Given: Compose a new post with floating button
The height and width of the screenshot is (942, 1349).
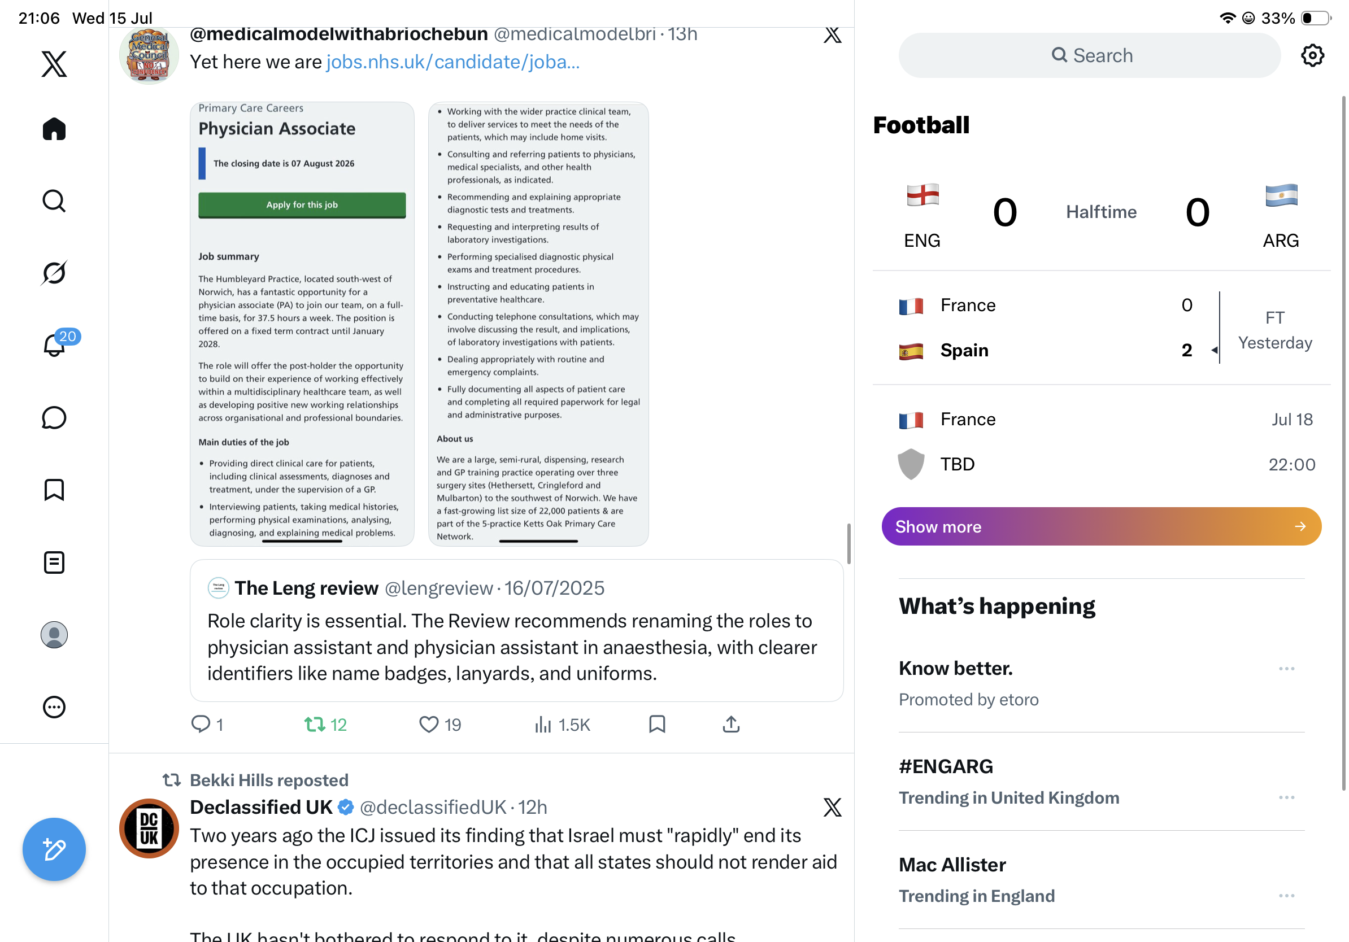Looking at the screenshot, I should (x=54, y=849).
